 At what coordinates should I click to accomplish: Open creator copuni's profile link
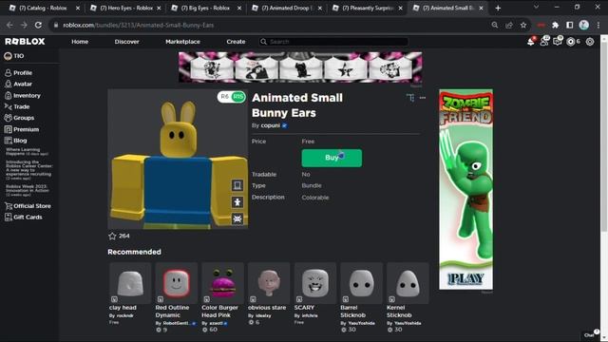tap(271, 125)
